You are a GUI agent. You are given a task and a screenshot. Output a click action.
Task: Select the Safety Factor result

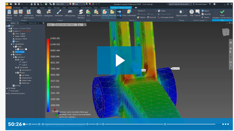[x=26, y=80]
